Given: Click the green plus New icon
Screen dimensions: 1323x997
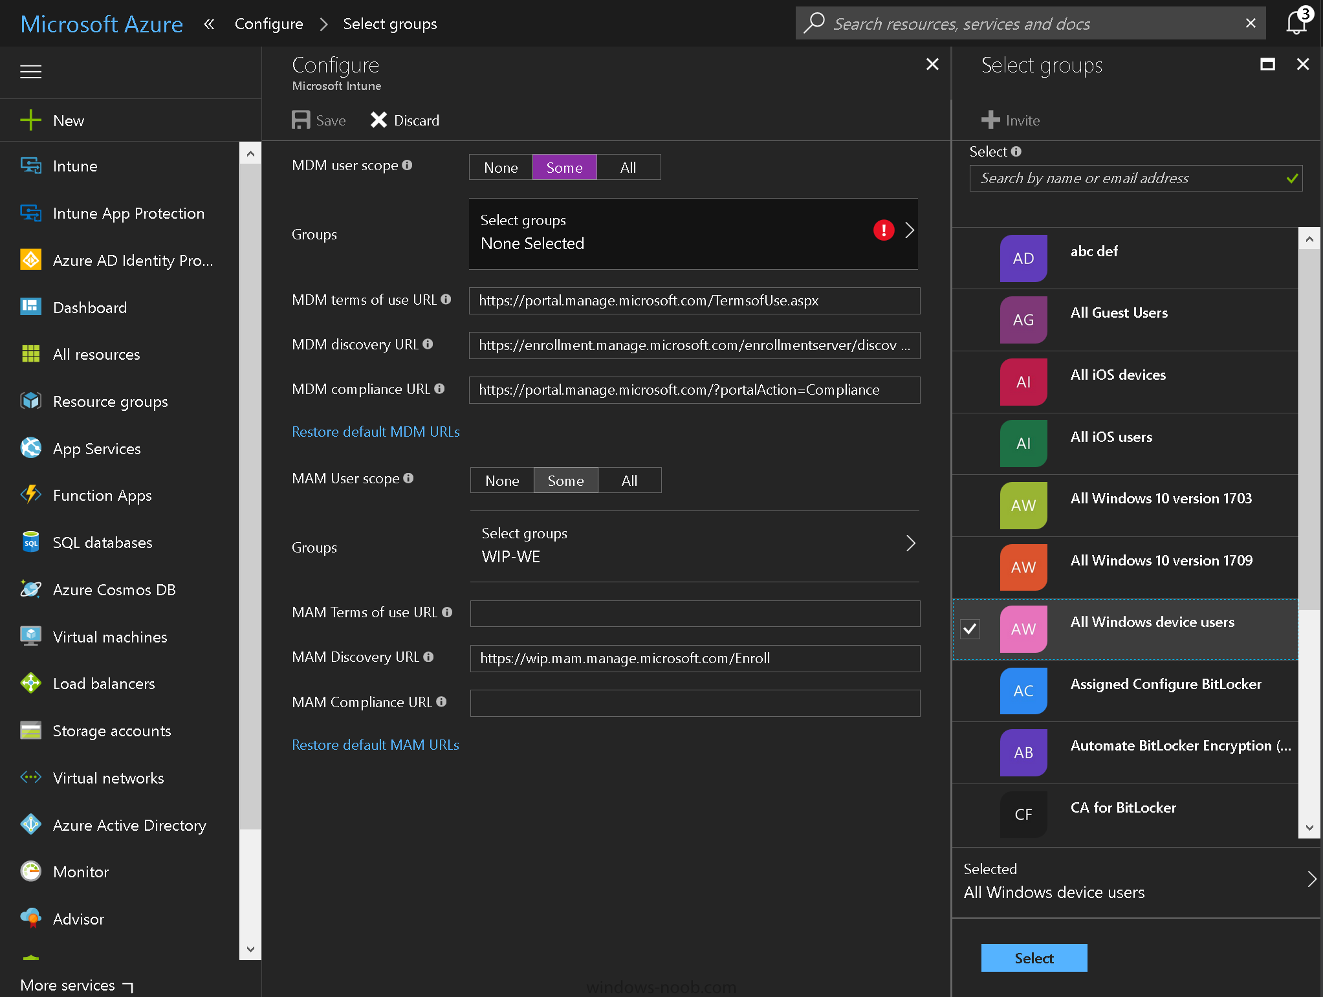Looking at the screenshot, I should (x=30, y=120).
